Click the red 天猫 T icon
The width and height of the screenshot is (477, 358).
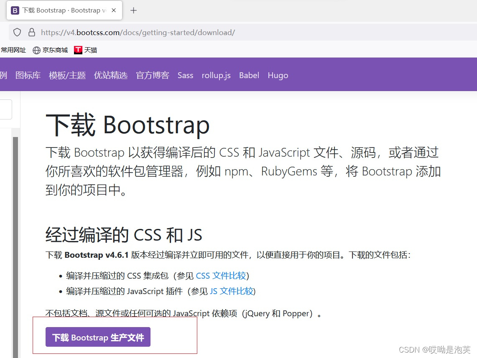(78, 50)
